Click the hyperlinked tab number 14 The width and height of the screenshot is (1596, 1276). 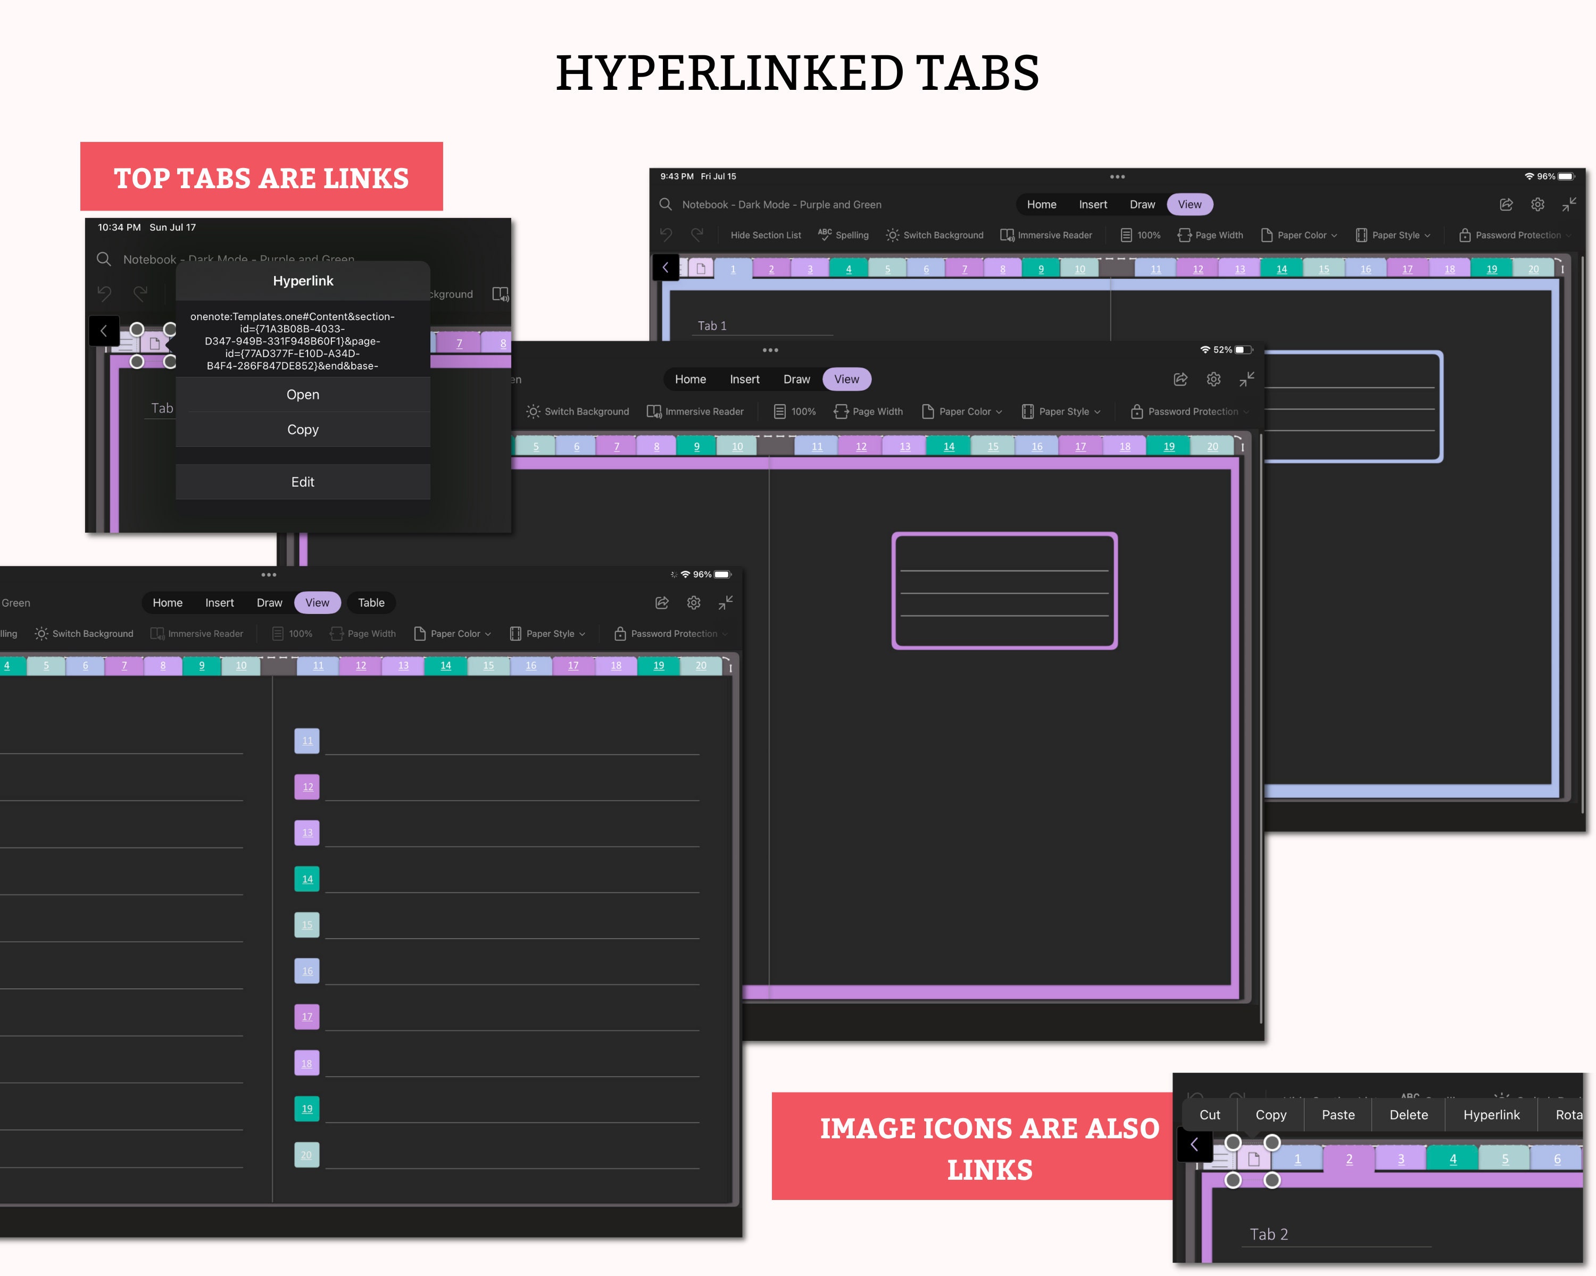coord(1281,268)
